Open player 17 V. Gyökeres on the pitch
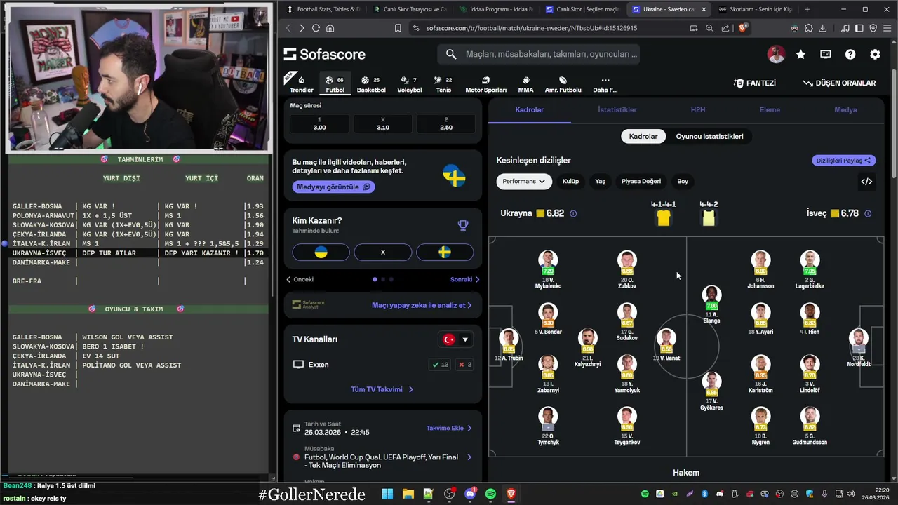This screenshot has height=505, width=898. [x=711, y=392]
